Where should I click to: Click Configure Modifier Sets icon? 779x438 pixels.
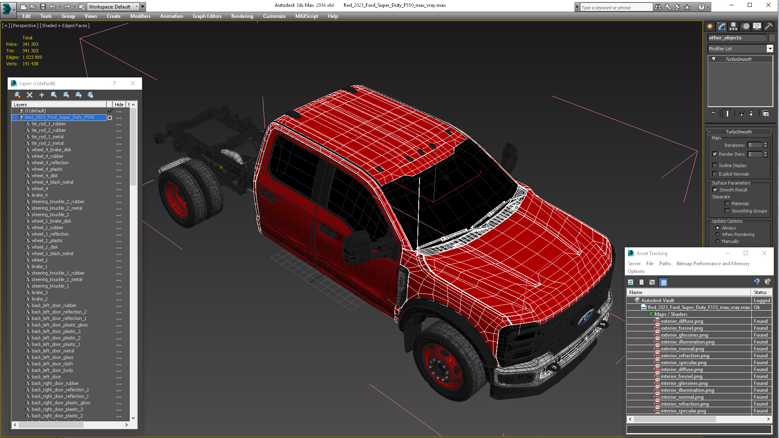click(766, 114)
